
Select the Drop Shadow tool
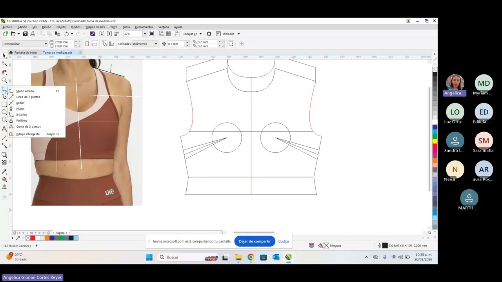click(x=4, y=155)
